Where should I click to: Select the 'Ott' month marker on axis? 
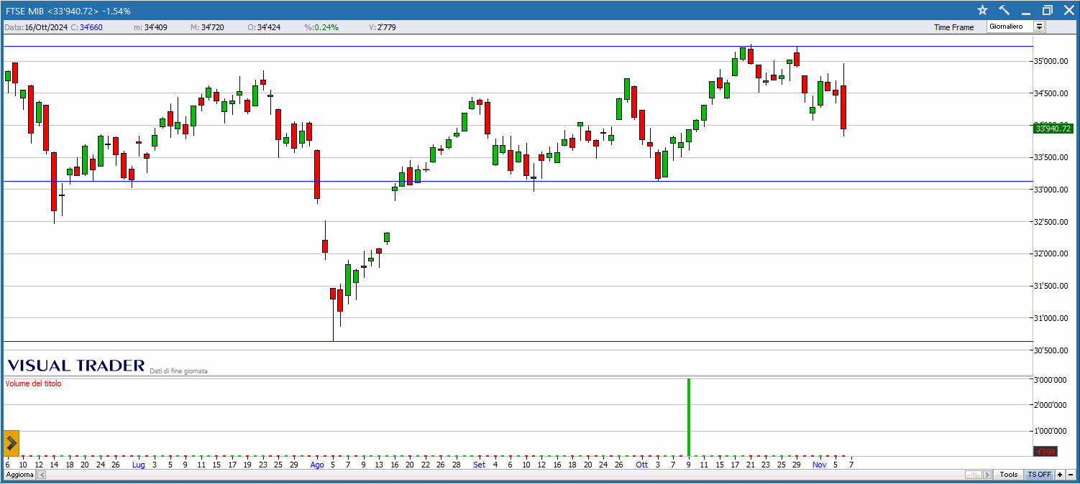tap(642, 465)
